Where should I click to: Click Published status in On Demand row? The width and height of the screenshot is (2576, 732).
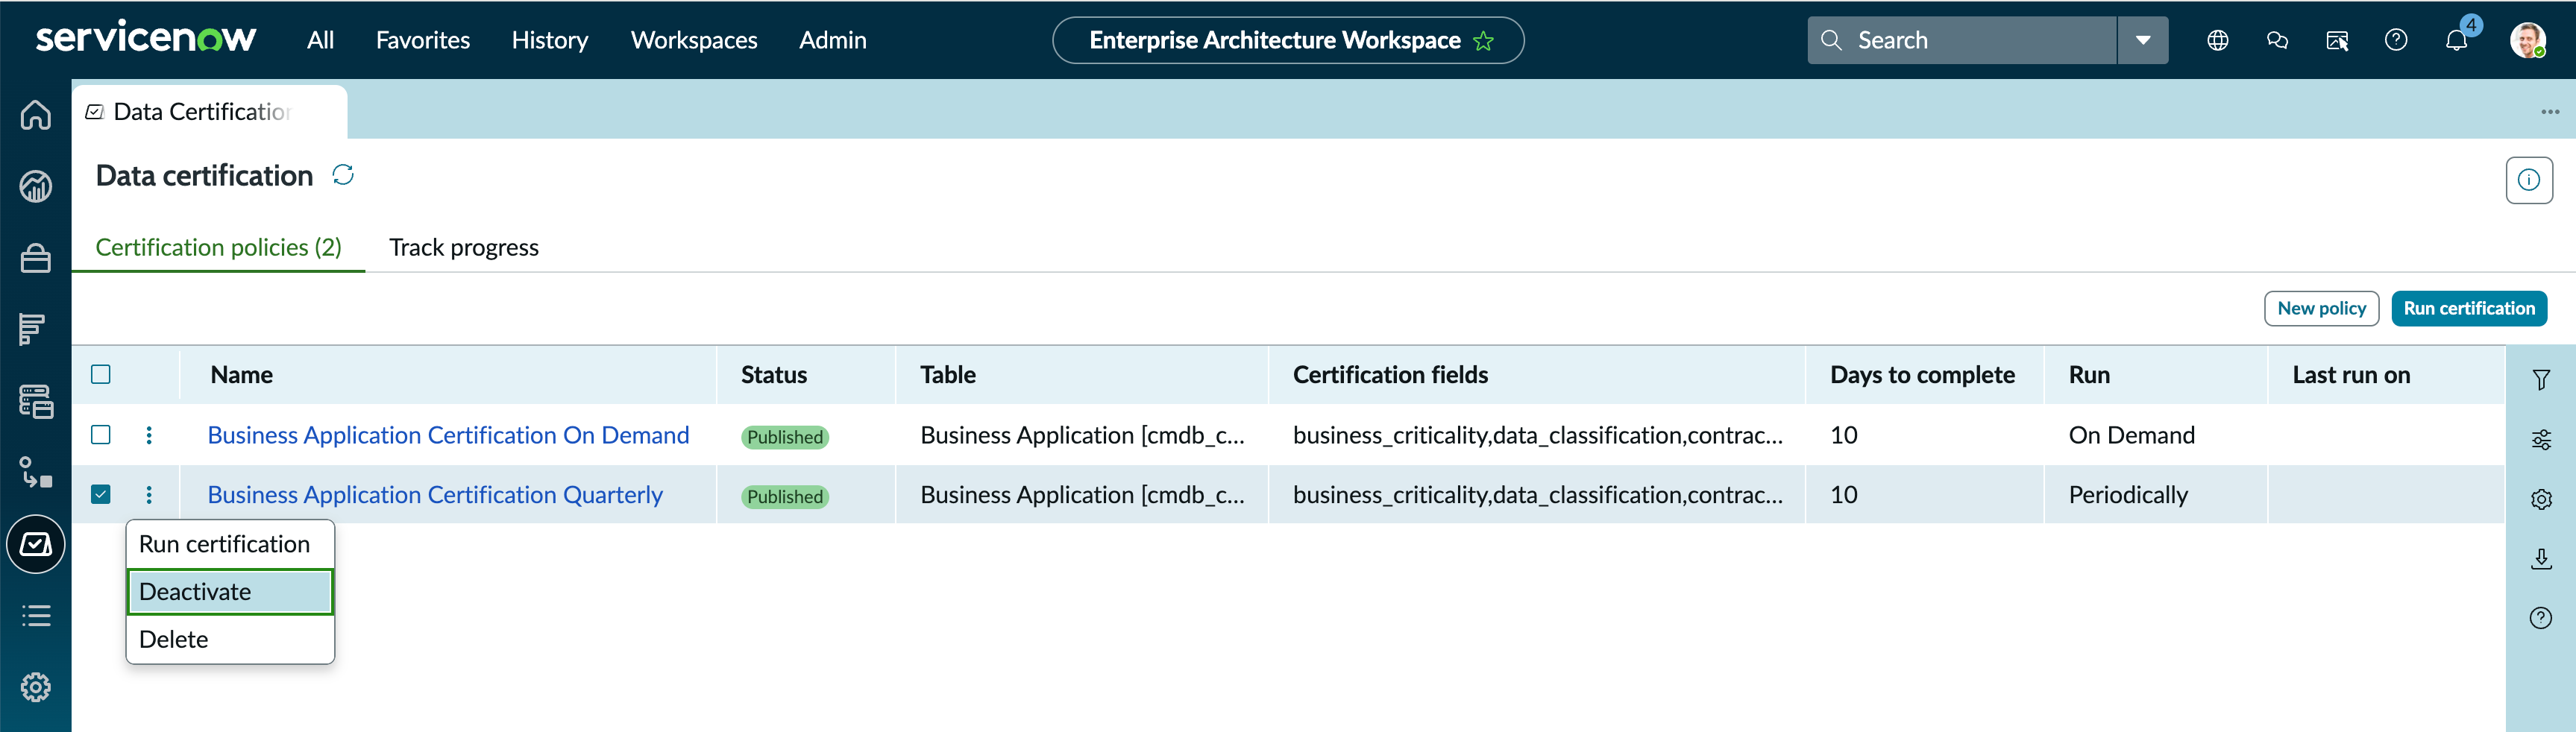(785, 437)
